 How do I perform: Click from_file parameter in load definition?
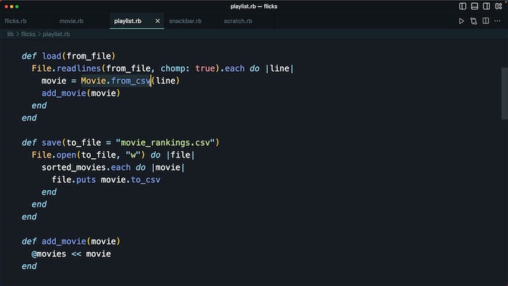pos(89,56)
